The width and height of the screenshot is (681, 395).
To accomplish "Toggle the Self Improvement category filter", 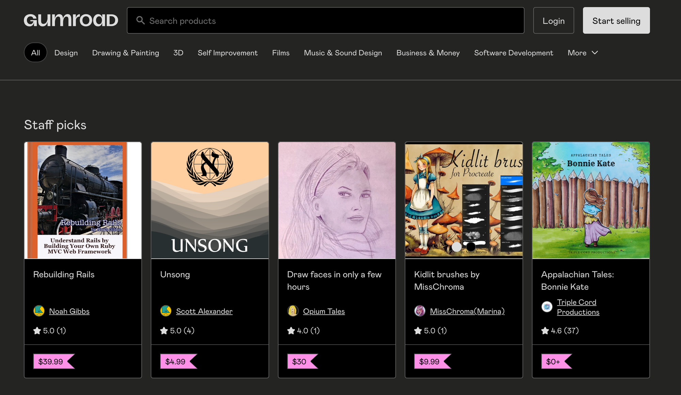I will pos(228,52).
